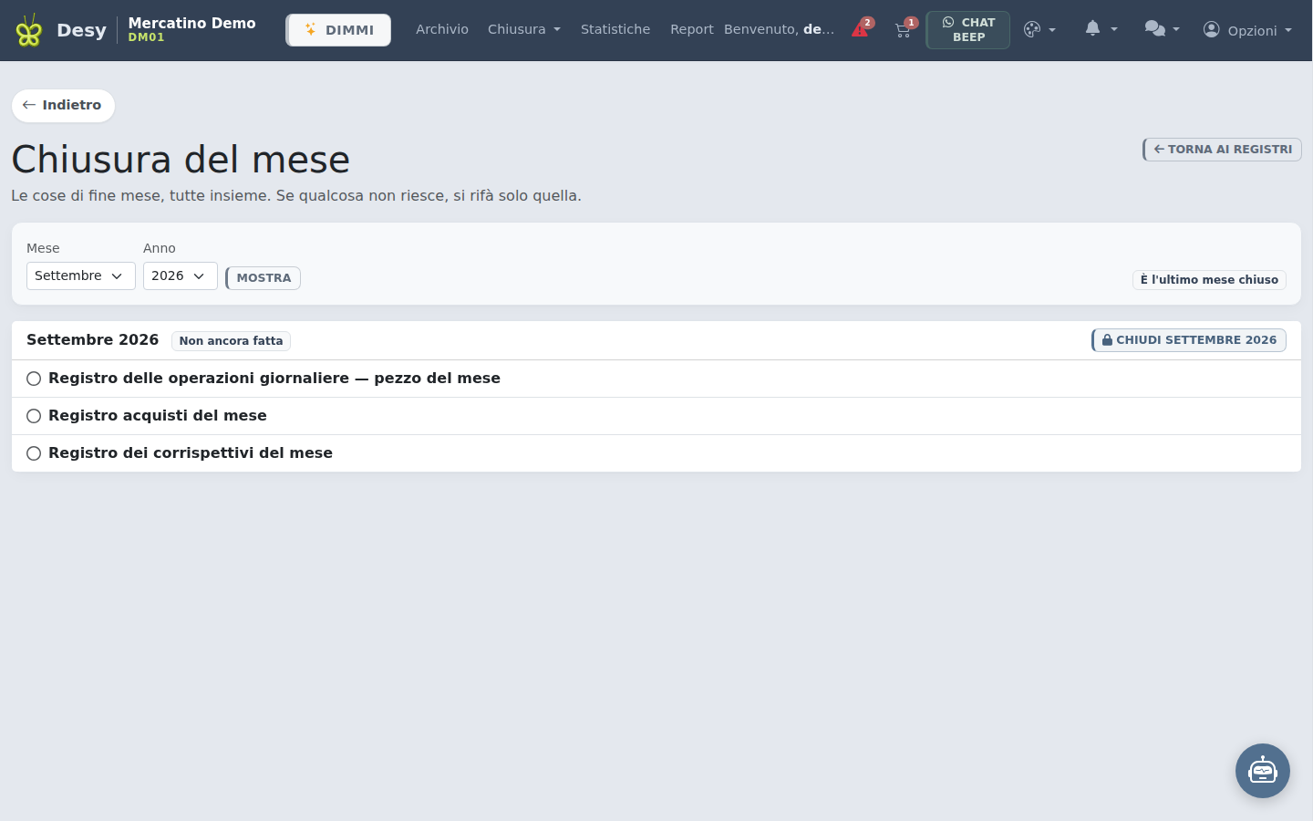Open the chat bubbles messages icon
The image size is (1313, 821).
click(1162, 29)
